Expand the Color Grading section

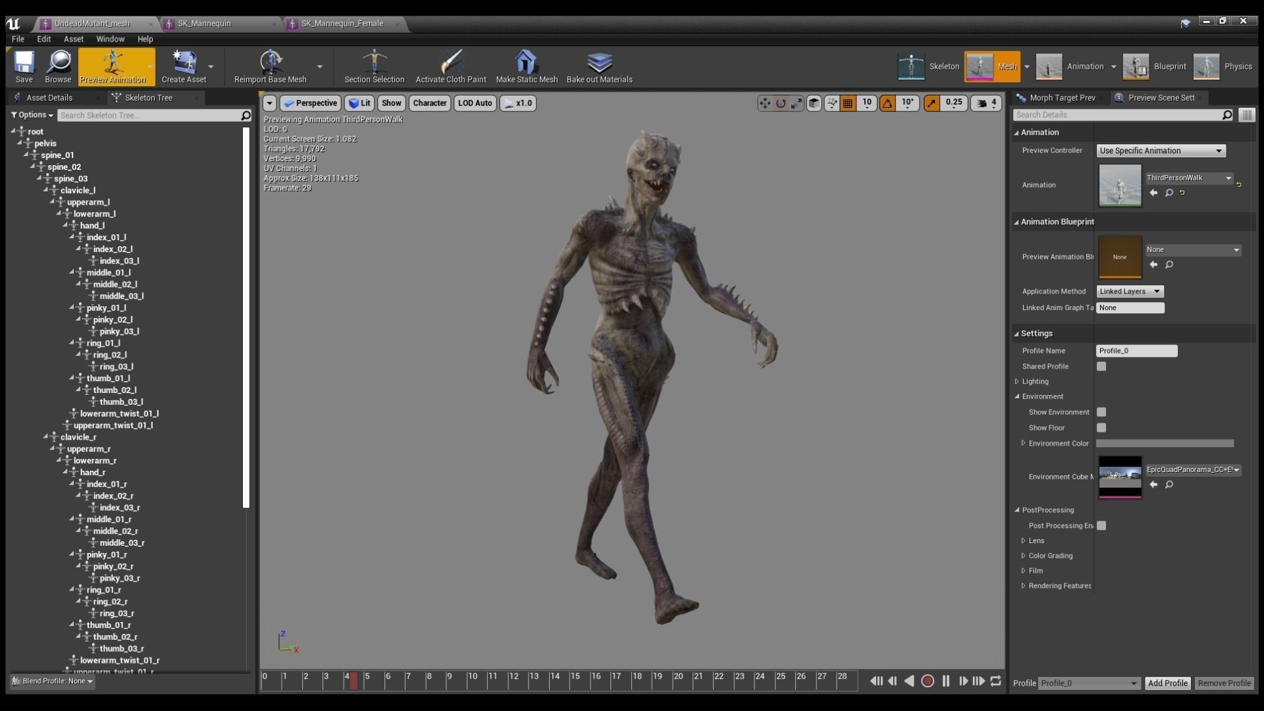pyautogui.click(x=1024, y=556)
